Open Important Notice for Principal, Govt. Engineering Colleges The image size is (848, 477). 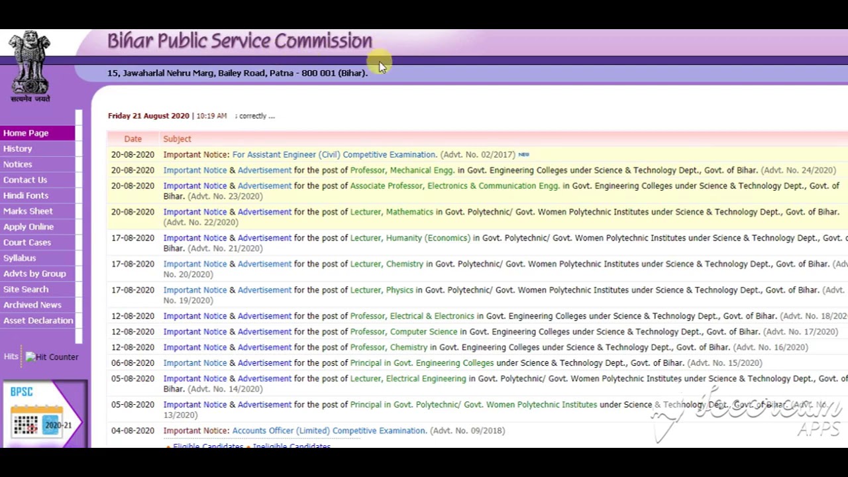tap(195, 363)
